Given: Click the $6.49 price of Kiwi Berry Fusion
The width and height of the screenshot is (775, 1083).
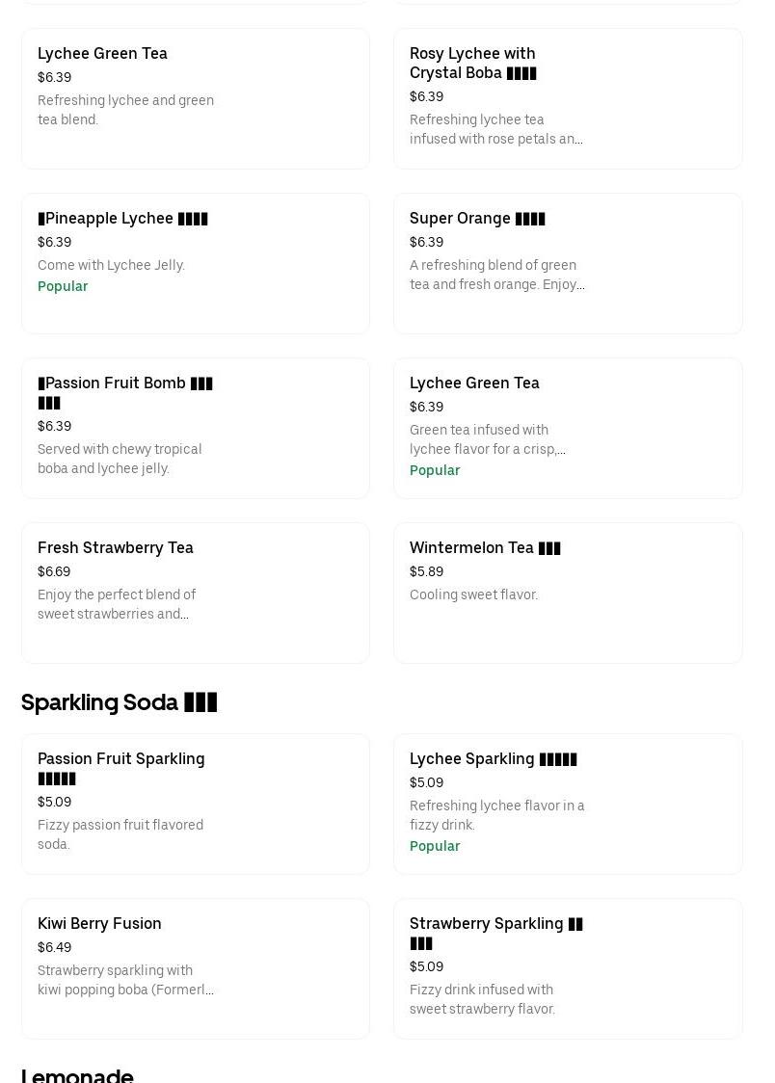Looking at the screenshot, I should tap(55, 947).
